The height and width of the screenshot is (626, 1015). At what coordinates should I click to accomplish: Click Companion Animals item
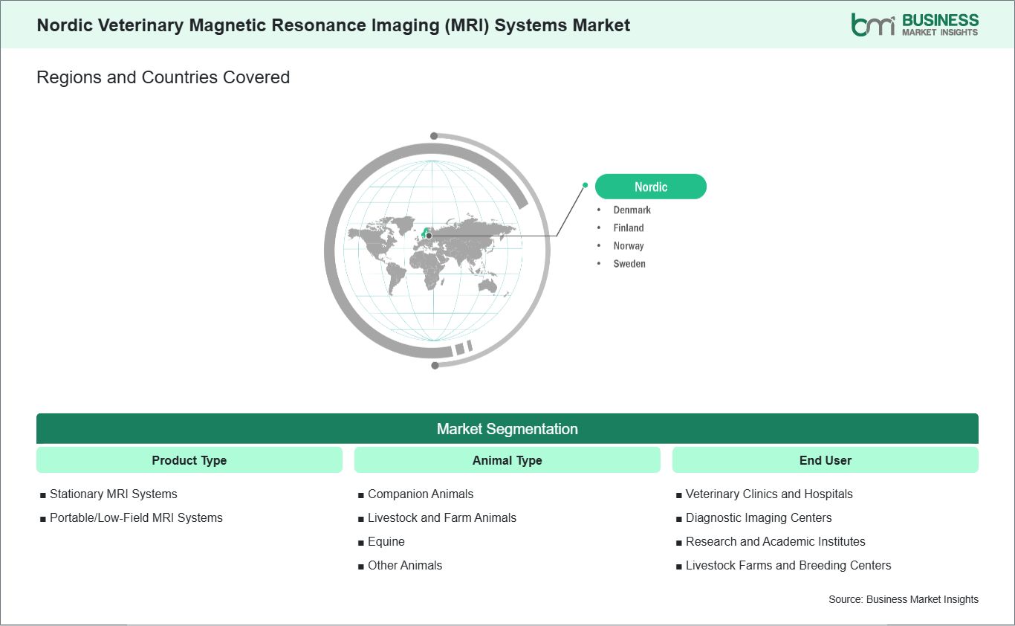pos(421,494)
